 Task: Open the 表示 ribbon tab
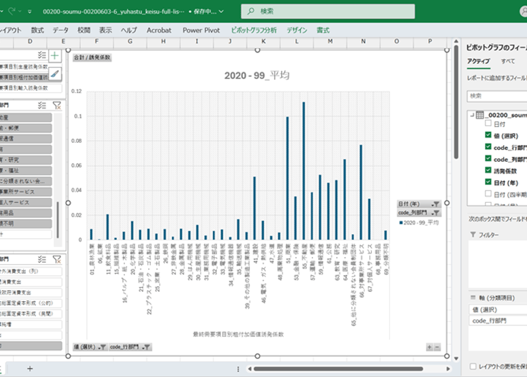coord(106,30)
